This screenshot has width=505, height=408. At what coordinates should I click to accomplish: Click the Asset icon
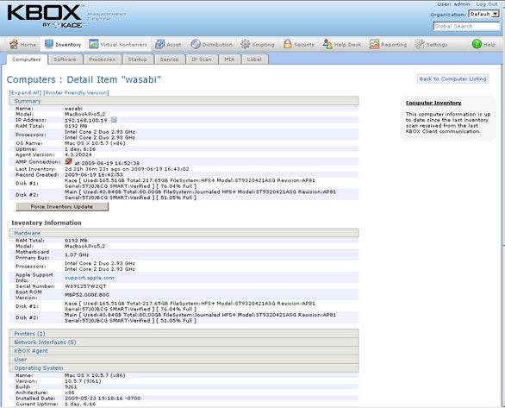[159, 44]
